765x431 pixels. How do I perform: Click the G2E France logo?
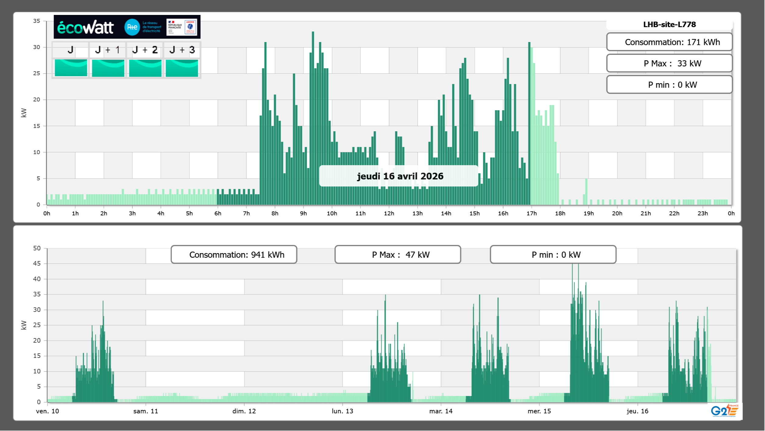(724, 411)
